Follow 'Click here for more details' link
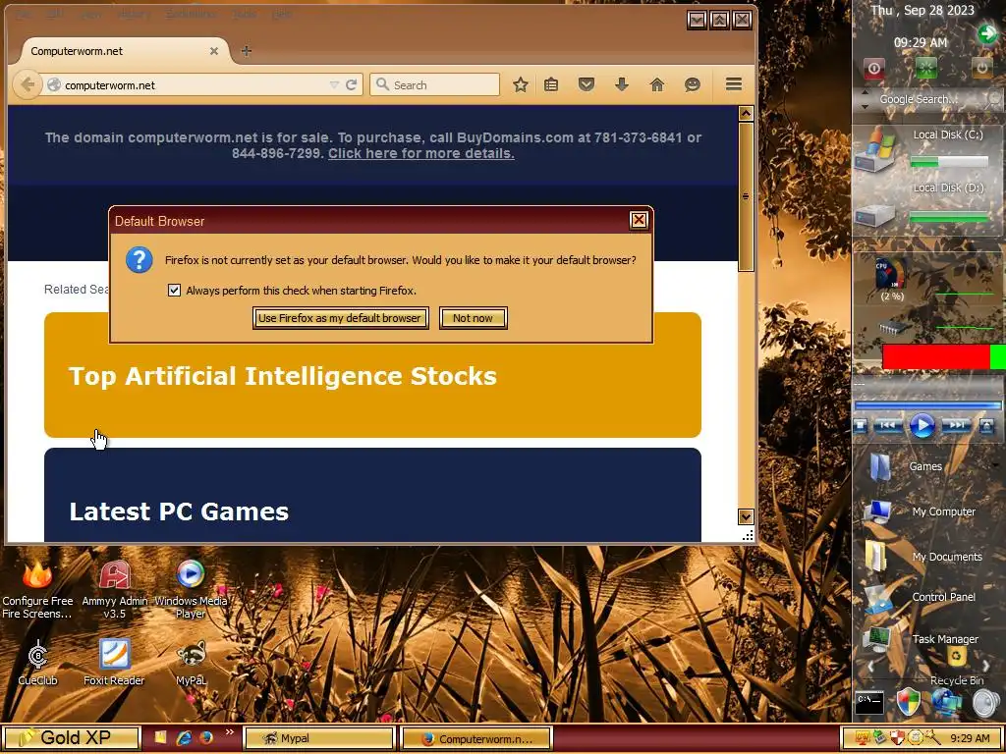The image size is (1006, 754). (420, 153)
